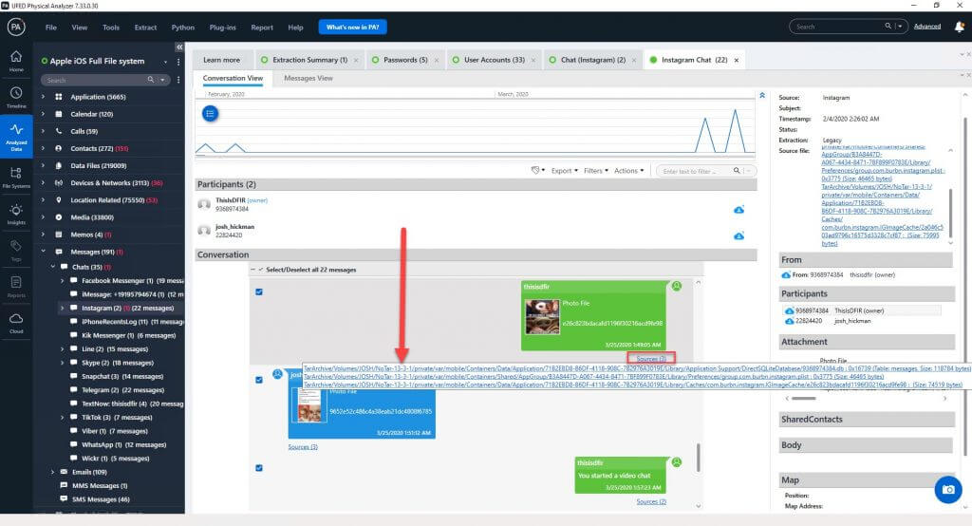The height and width of the screenshot is (526, 972).
Task: Collapse conversation group with minus sign
Action: [x=252, y=270]
